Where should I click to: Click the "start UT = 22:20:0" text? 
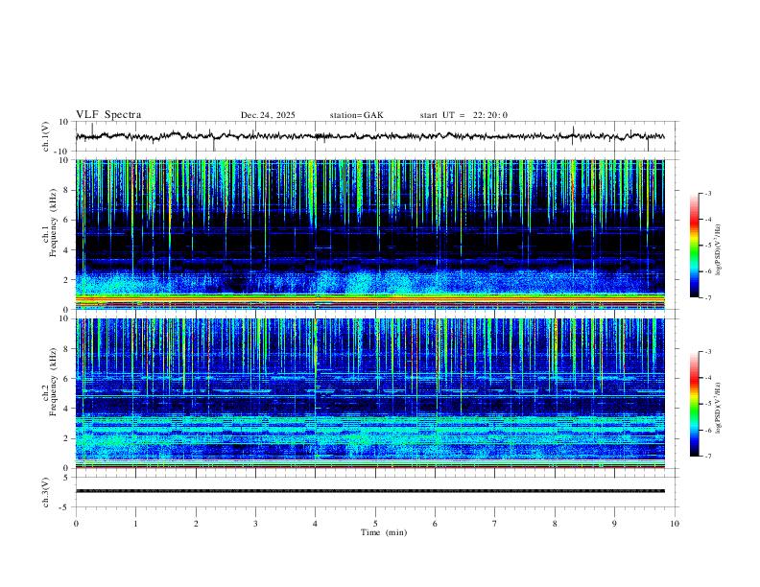point(463,115)
